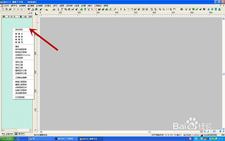Click the Zoom in magnifier icon
The image size is (225, 141).
[160, 9]
